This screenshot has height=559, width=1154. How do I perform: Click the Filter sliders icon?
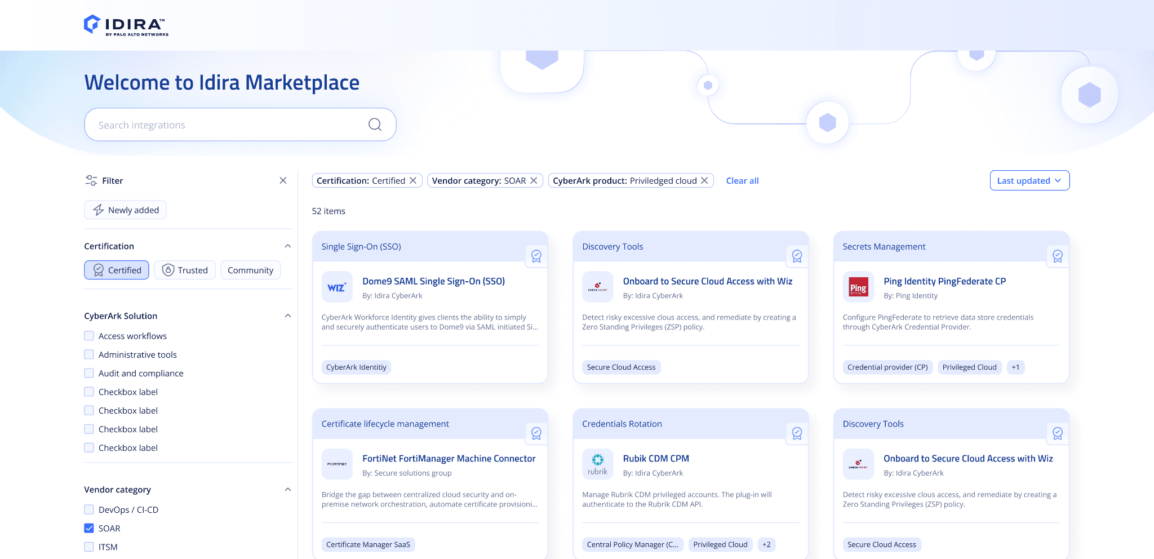(x=91, y=180)
